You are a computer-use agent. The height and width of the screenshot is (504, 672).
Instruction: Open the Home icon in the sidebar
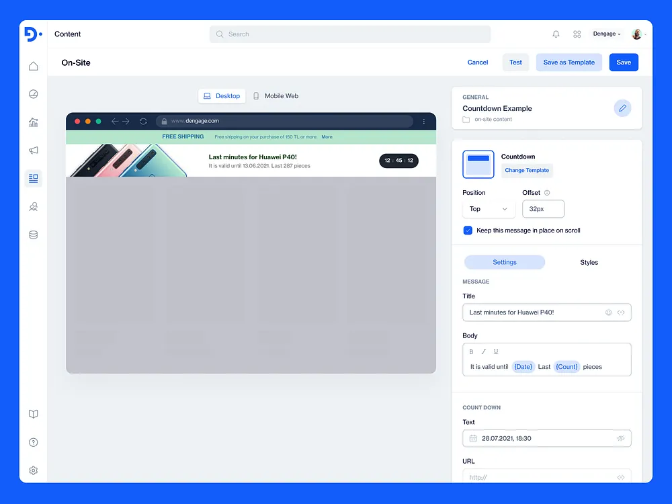(33, 66)
